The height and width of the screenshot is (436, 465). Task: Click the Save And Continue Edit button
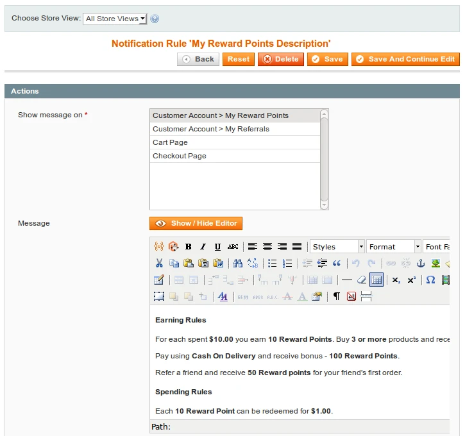click(405, 59)
